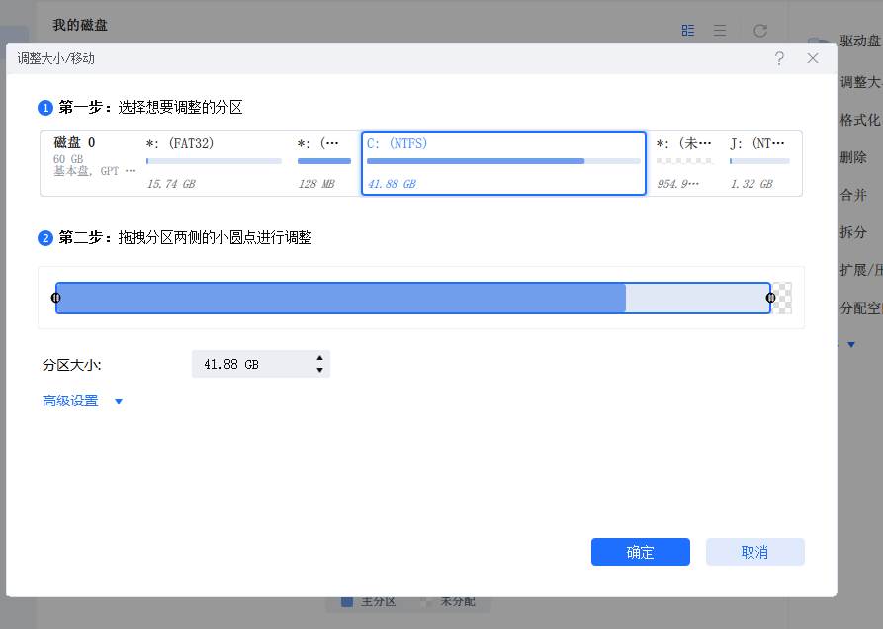Viewport: 883px width, 629px height.
Task: Open 高级设置 advanced settings link
Action: pos(70,401)
